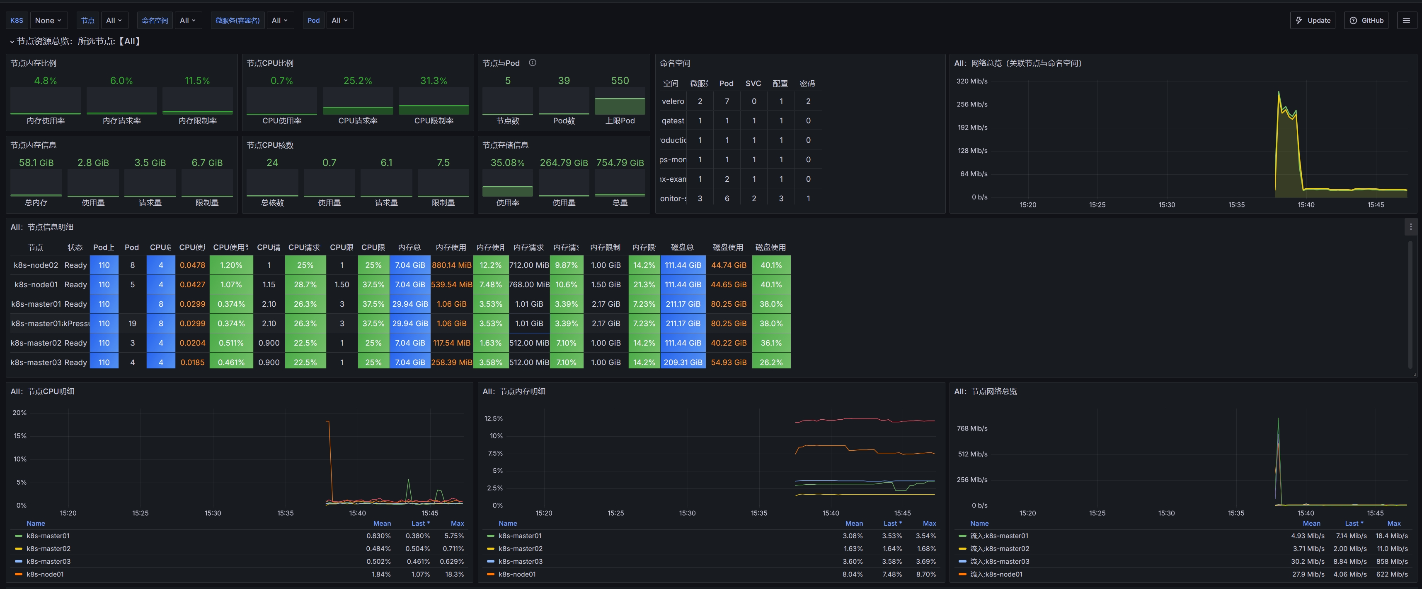Image resolution: width=1422 pixels, height=589 pixels.
Task: Collapse the 节点资源总览 row chevron
Action: (x=12, y=41)
